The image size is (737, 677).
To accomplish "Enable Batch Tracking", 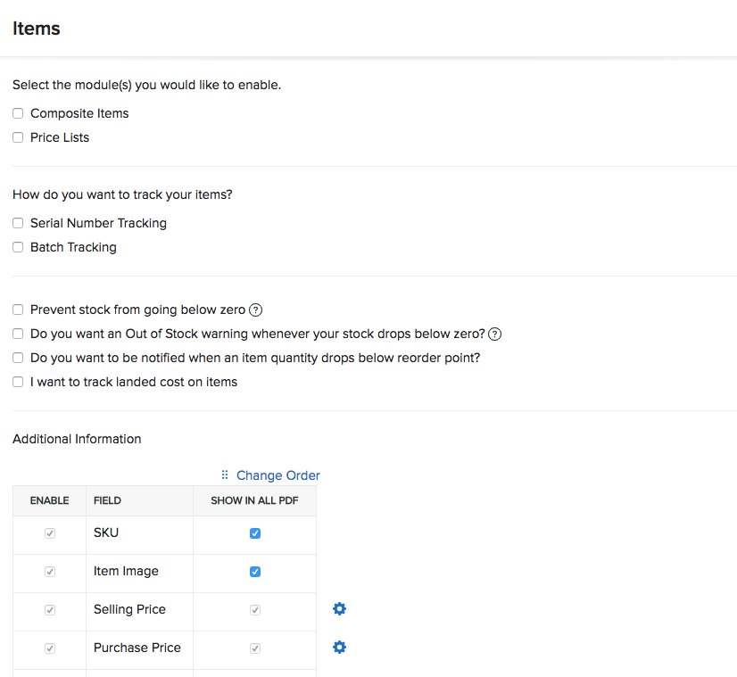I will coord(18,247).
